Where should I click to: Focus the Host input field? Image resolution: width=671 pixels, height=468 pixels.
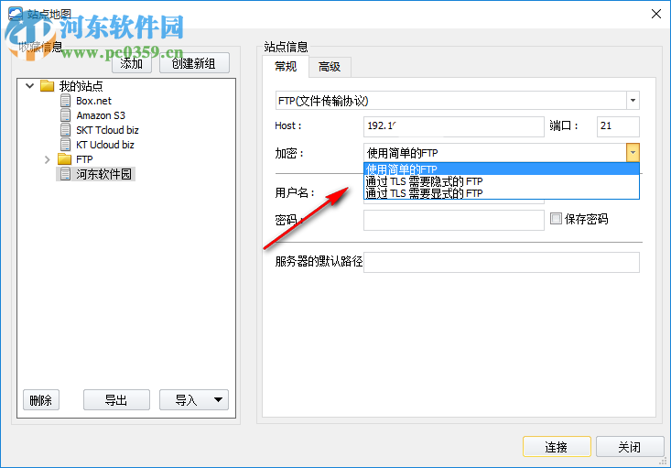(454, 126)
